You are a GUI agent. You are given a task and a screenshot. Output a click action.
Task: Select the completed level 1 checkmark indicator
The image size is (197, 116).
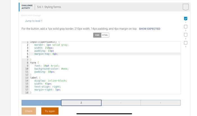185,19
